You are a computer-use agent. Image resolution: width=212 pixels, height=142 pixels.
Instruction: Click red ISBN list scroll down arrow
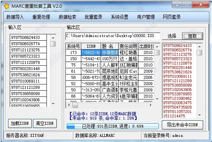200,115
